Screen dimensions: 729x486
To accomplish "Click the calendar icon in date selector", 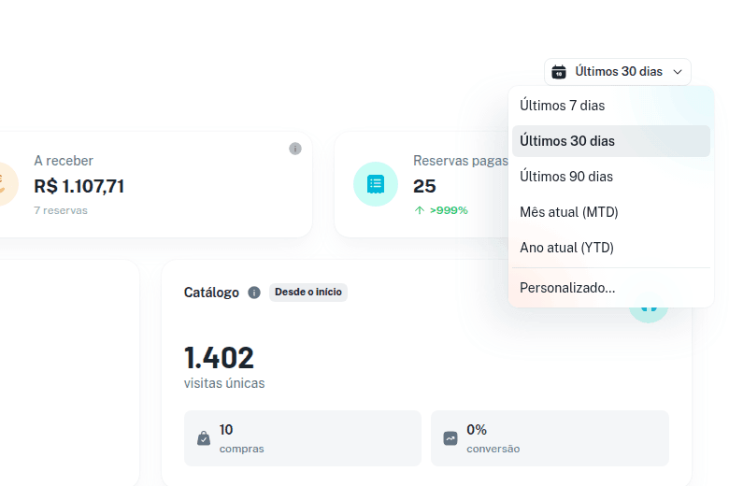I will click(x=559, y=72).
